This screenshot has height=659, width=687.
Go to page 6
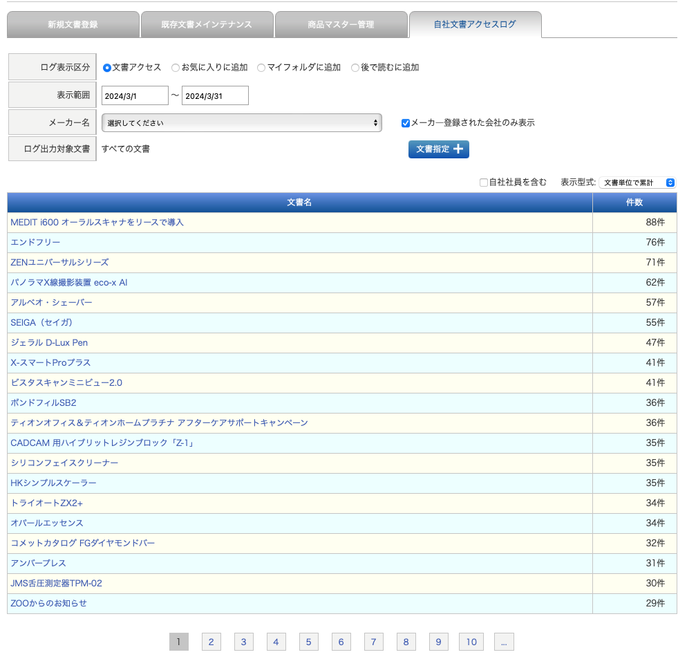click(341, 642)
